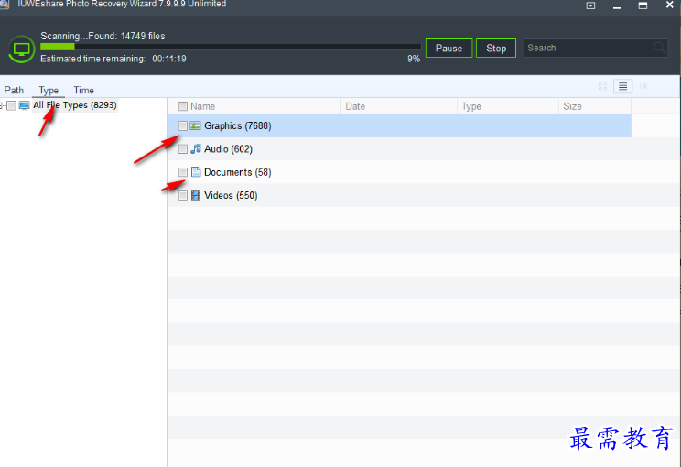Image resolution: width=681 pixels, height=467 pixels.
Task: Toggle the select-all checkbox beside Name
Action: 183,106
